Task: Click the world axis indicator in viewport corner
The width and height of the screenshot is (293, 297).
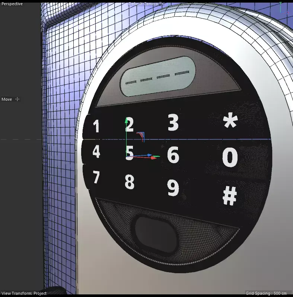Action: pyautogui.click(x=284, y=8)
